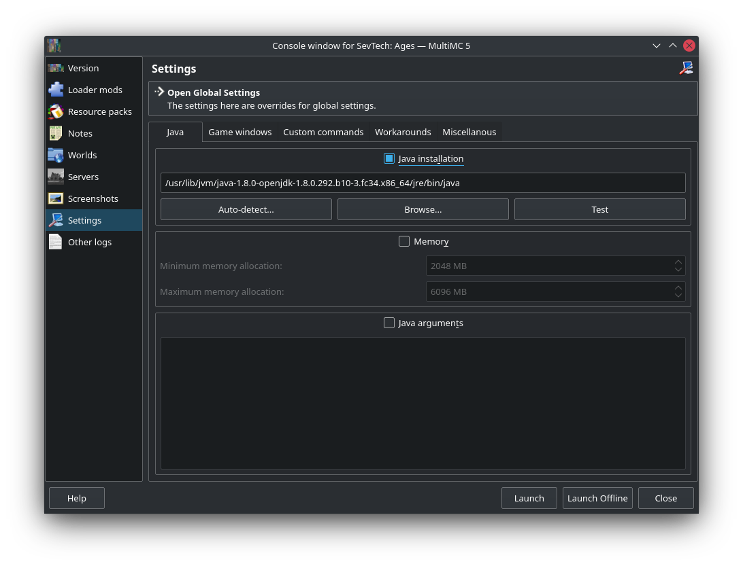This screenshot has height=566, width=743.
Task: Select the Other logs label in sidebar
Action: [x=90, y=243]
